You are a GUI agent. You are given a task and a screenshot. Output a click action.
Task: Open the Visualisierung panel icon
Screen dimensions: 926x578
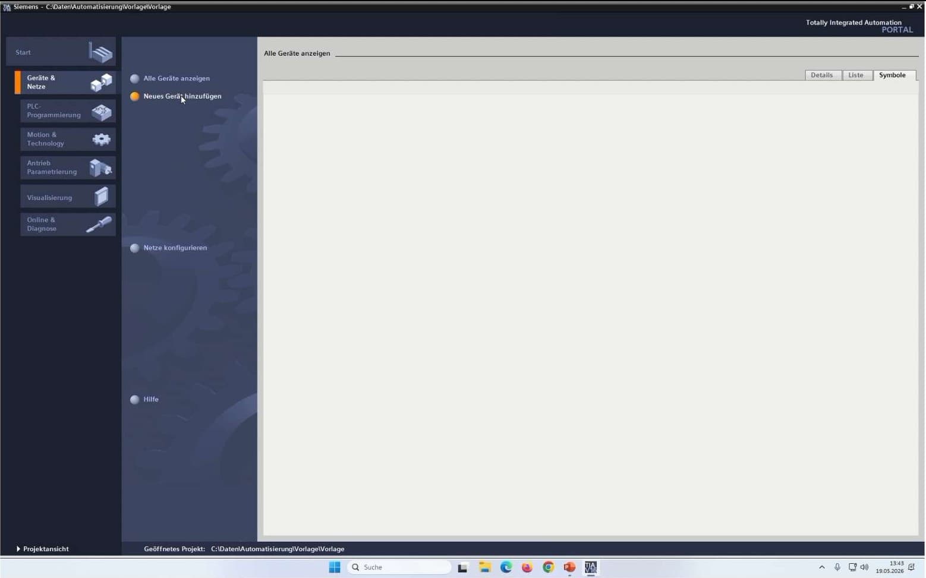102,197
